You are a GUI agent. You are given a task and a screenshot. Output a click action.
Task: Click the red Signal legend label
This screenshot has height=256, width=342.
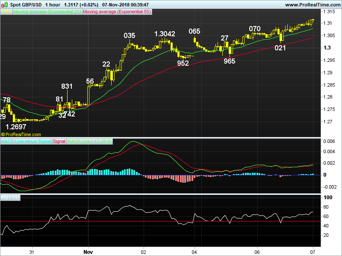click(59, 141)
